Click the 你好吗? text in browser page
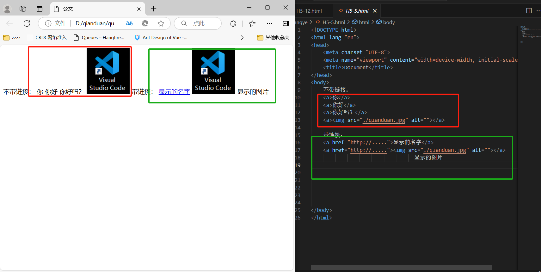541x272 pixels. click(71, 92)
